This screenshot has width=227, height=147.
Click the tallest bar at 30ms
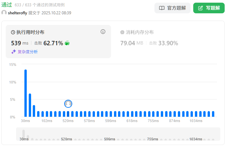coord(25,93)
